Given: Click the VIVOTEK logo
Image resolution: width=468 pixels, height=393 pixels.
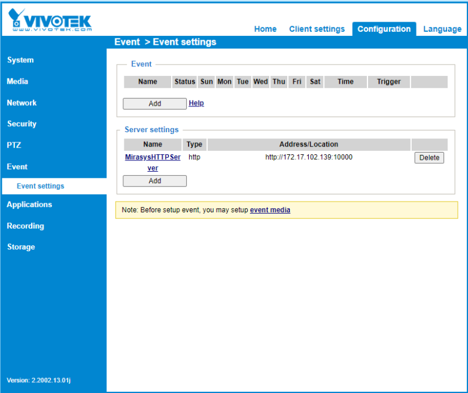Looking at the screenshot, I should coord(51,20).
